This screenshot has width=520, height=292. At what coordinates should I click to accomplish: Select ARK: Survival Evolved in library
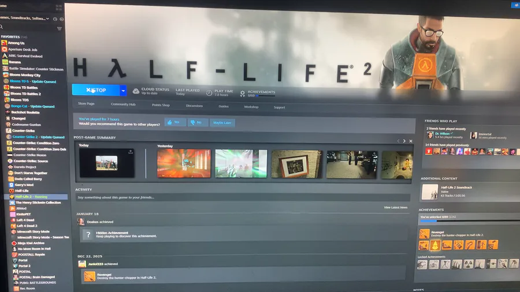coord(25,56)
